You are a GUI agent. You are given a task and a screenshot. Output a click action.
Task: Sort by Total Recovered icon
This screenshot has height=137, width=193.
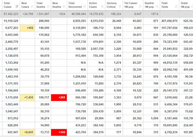[85, 6]
